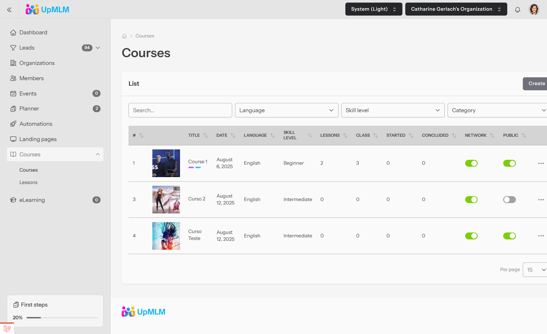The width and height of the screenshot is (547, 334).
Task: Click the First steps progress bar
Action: click(62, 318)
